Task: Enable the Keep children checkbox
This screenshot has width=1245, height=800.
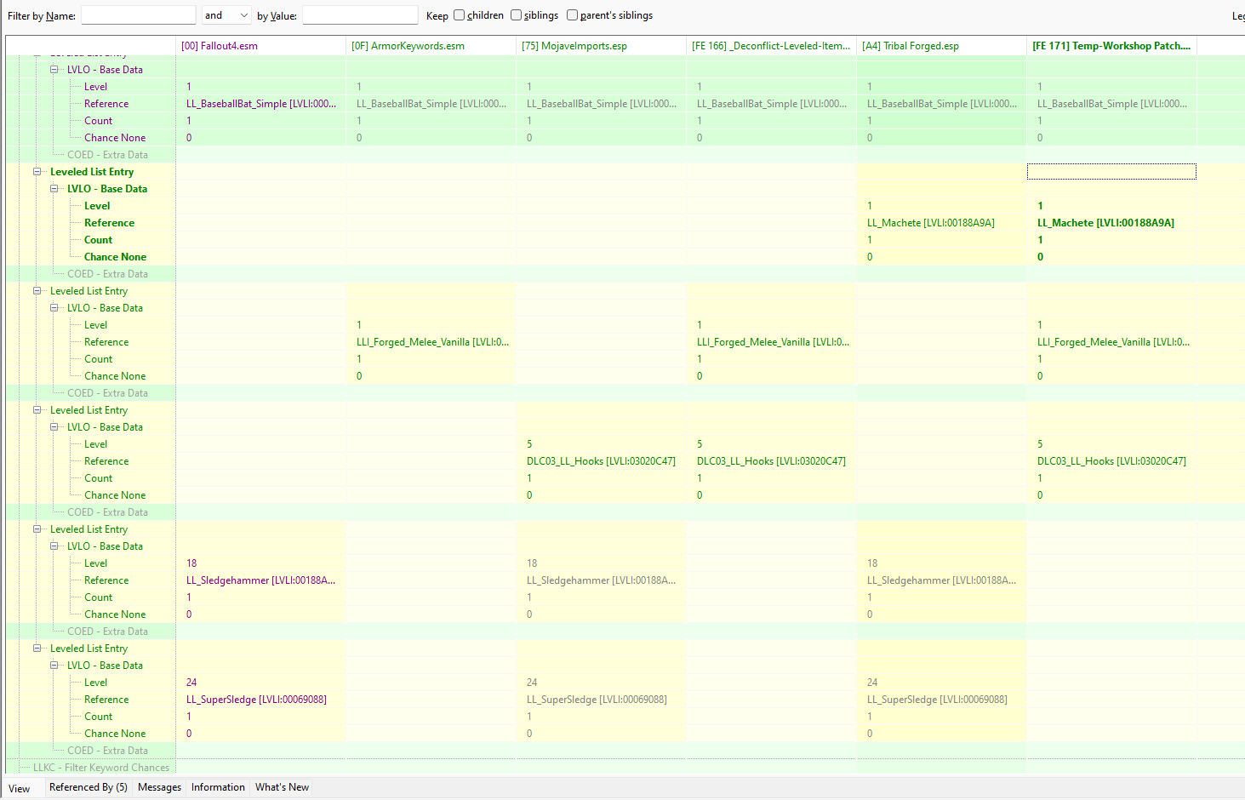Action: (460, 15)
